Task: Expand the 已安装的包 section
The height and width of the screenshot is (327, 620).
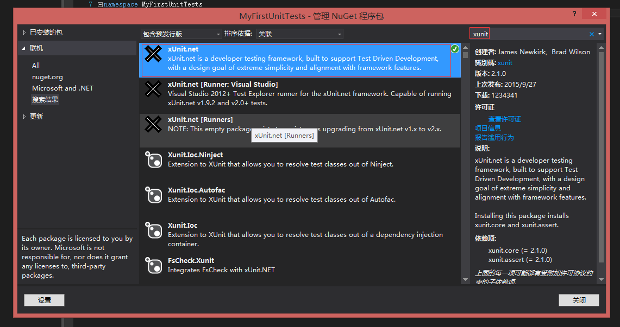Action: pyautogui.click(x=24, y=33)
